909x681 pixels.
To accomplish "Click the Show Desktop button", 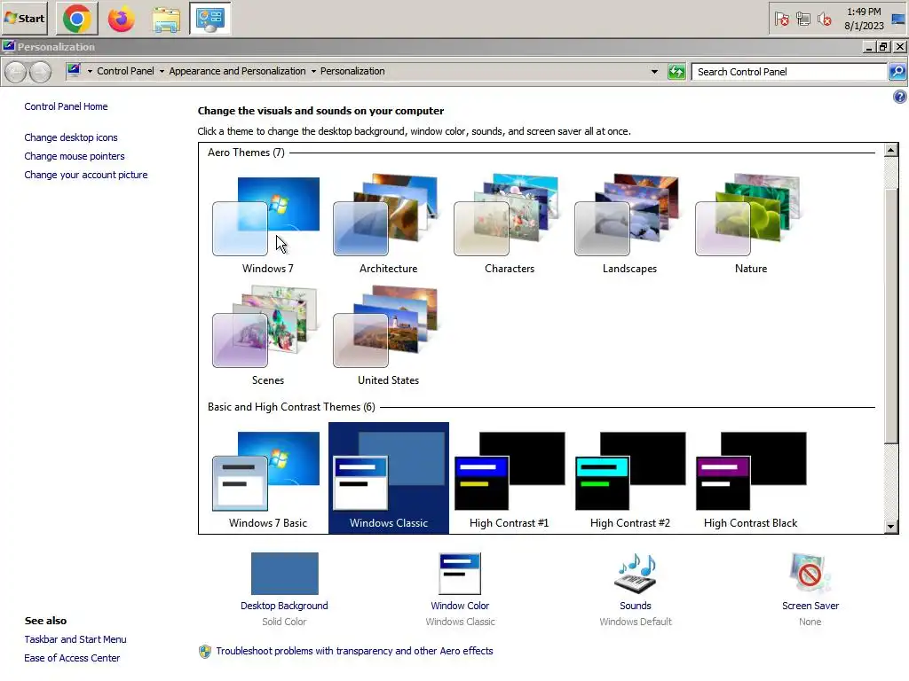I will pos(898,19).
